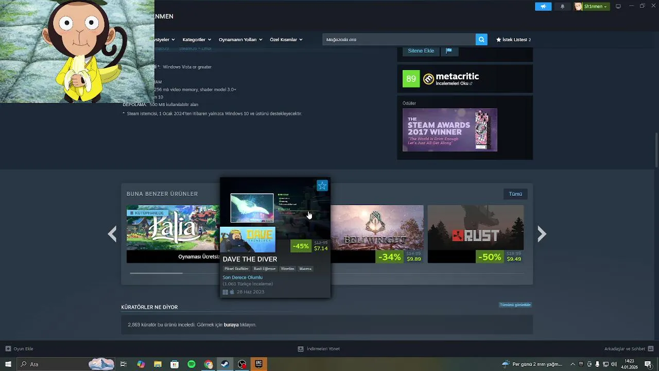Open the notifications bell icon
The image size is (659, 371).
[x=562, y=6]
